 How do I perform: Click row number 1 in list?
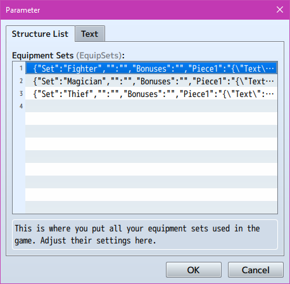(x=21, y=68)
